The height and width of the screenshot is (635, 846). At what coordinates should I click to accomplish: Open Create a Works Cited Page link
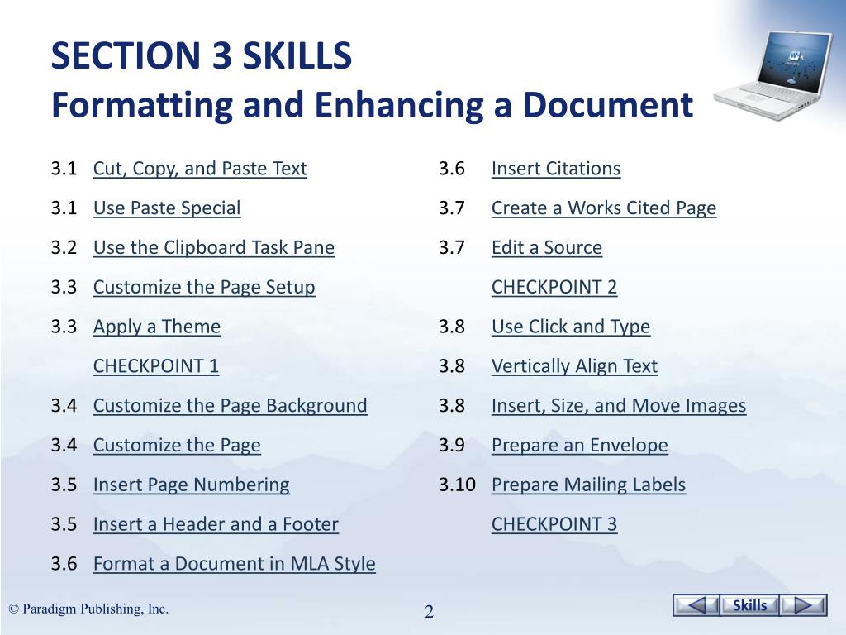click(x=604, y=208)
